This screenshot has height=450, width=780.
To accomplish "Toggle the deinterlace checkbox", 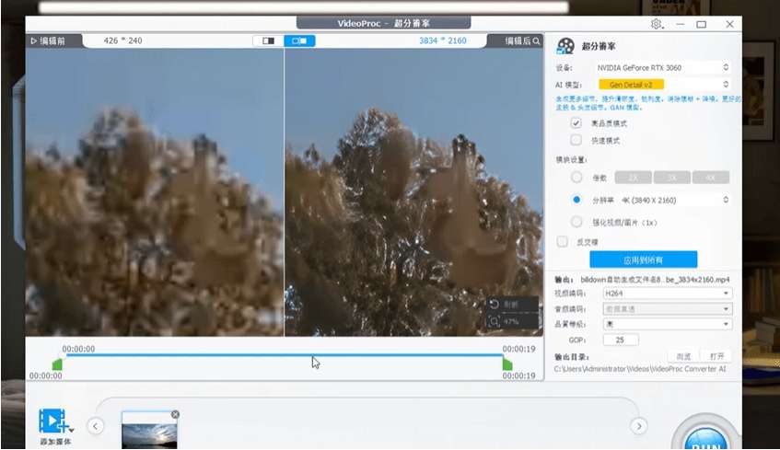I will (x=563, y=242).
